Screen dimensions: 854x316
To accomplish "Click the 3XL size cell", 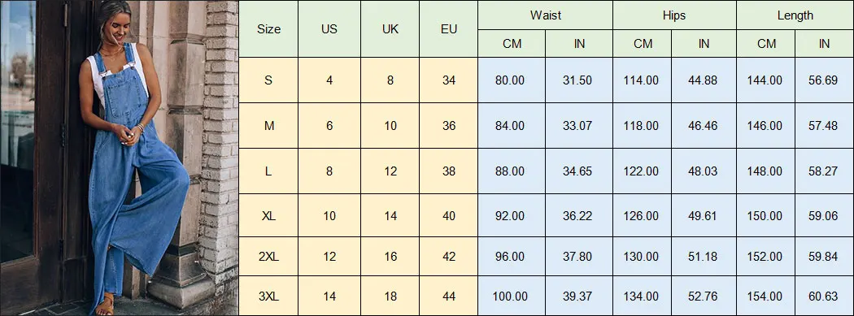I will (x=268, y=296).
